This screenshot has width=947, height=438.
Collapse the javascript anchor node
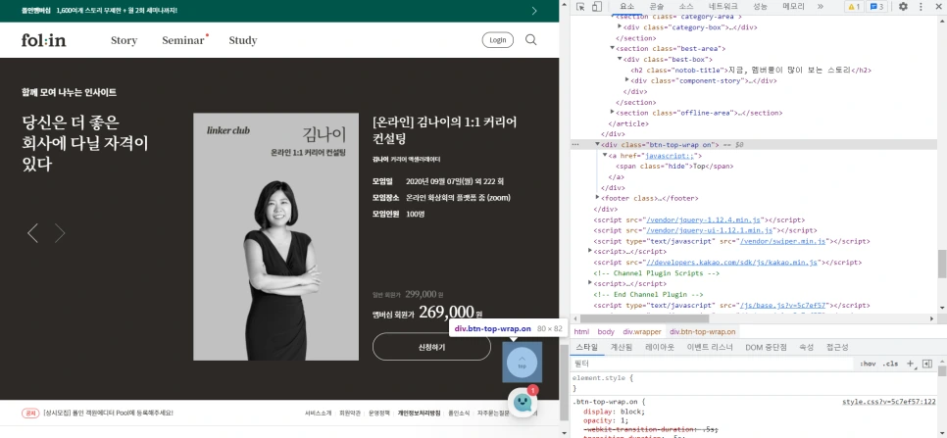pyautogui.click(x=605, y=156)
